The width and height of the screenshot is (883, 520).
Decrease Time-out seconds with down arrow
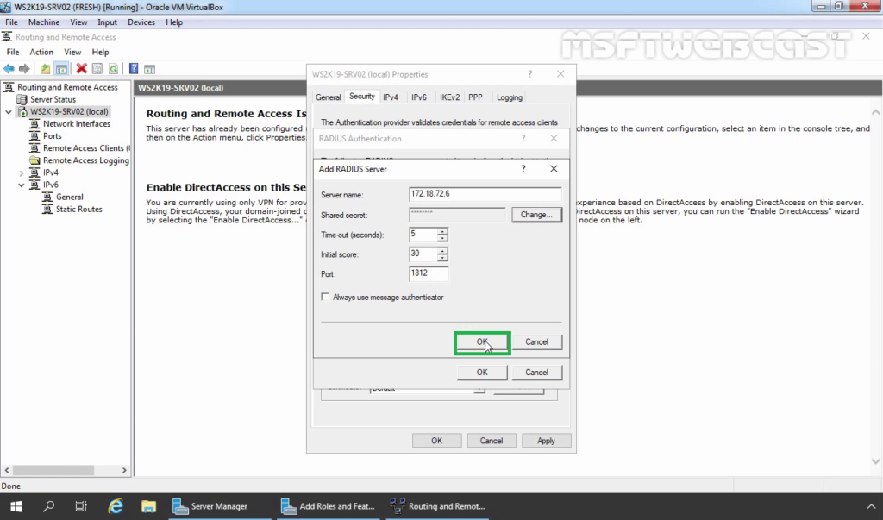click(442, 238)
